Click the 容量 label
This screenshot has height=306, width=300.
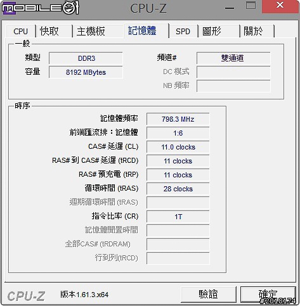32,72
